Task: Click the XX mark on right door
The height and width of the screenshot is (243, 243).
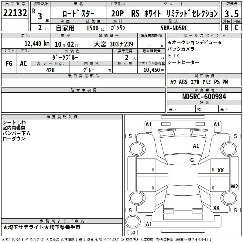Action: point(221,170)
